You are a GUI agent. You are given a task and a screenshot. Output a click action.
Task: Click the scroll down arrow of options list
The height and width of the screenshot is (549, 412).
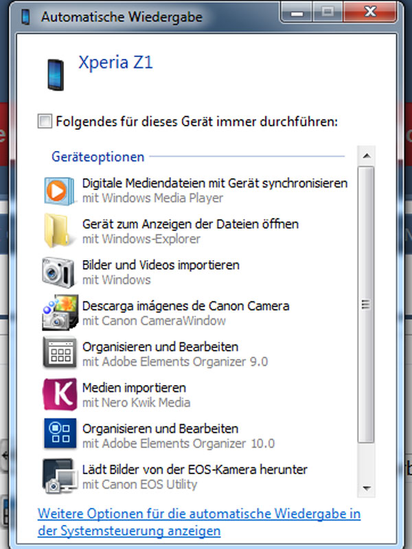point(367,489)
